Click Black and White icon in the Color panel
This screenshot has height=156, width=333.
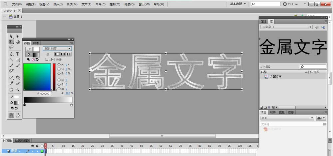(x=29, y=60)
